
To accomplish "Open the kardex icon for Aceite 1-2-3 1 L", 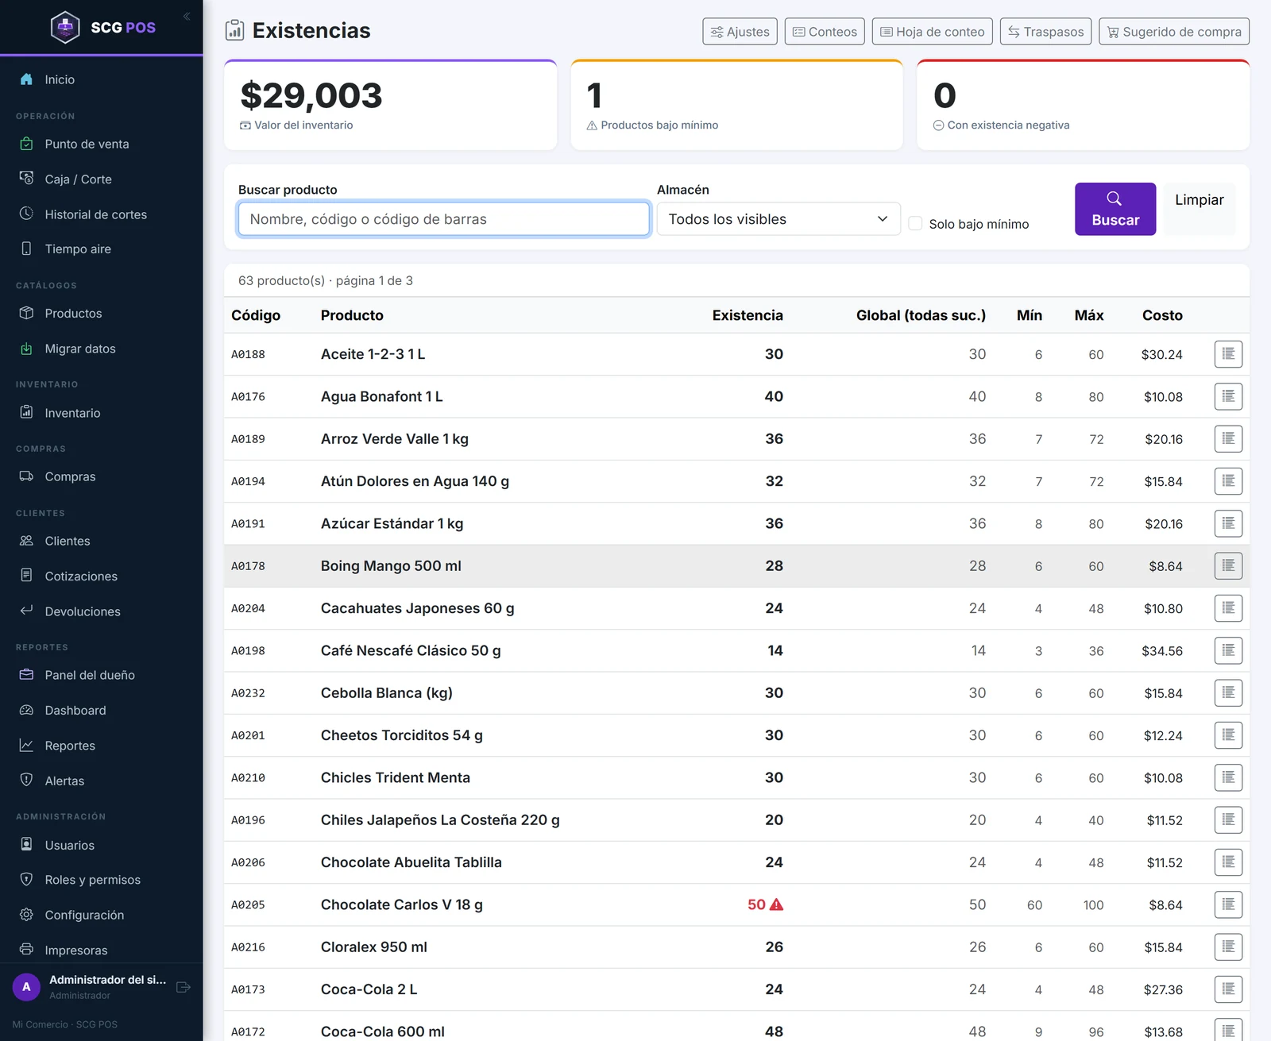I will 1228,354.
